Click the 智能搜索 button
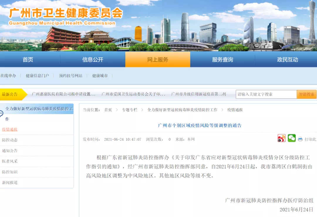 coord(306,94)
